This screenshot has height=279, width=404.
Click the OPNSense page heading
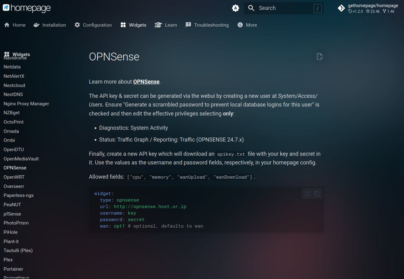pyautogui.click(x=114, y=57)
